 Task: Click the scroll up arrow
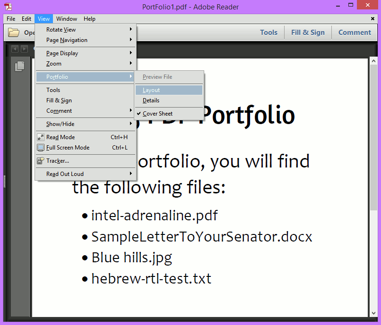click(374, 61)
